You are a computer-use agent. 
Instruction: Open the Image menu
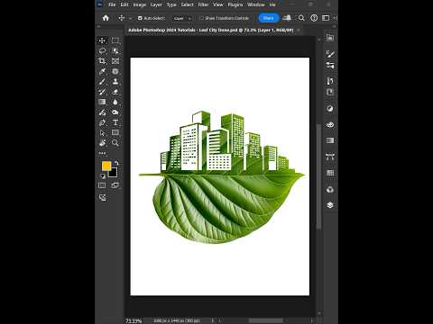point(140,4)
